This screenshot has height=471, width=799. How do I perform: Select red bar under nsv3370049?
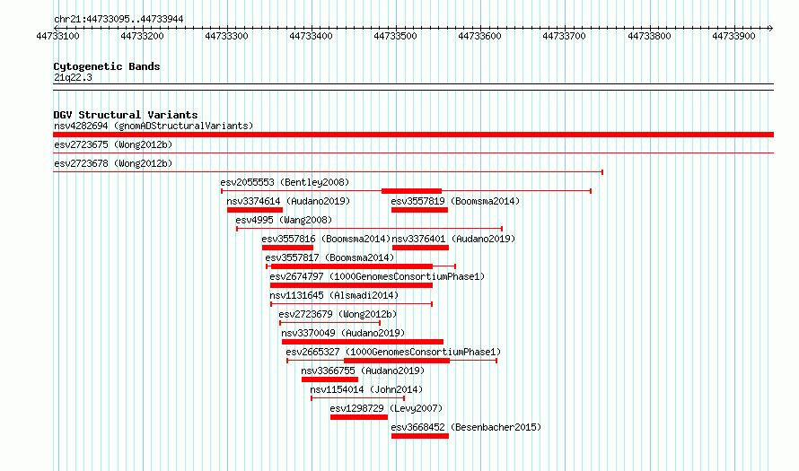(x=363, y=342)
